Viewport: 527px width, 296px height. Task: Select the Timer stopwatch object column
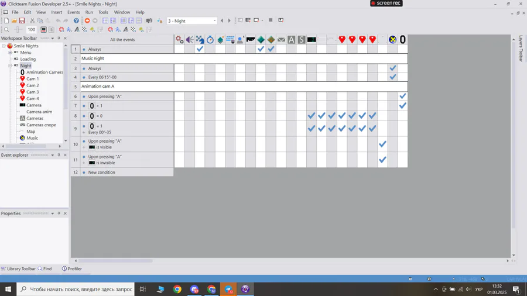[210, 40]
